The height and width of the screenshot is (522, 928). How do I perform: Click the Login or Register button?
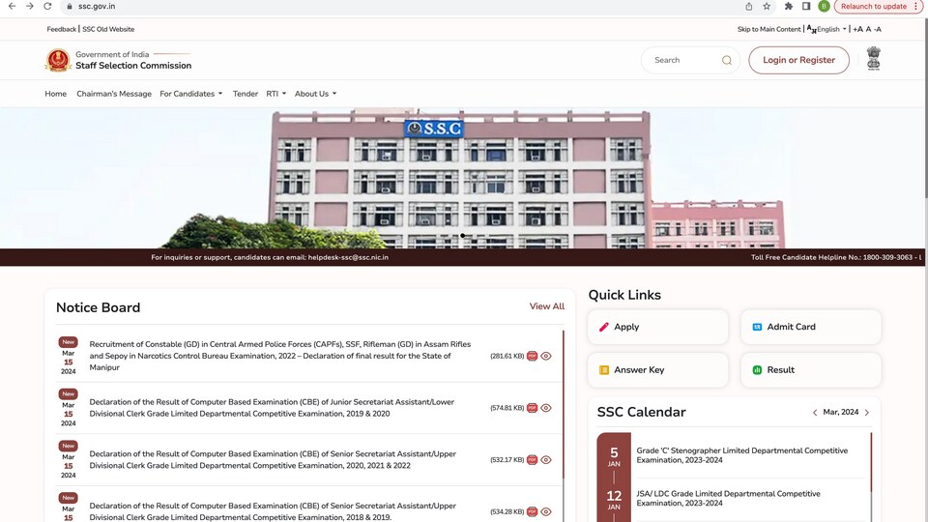pyautogui.click(x=798, y=60)
